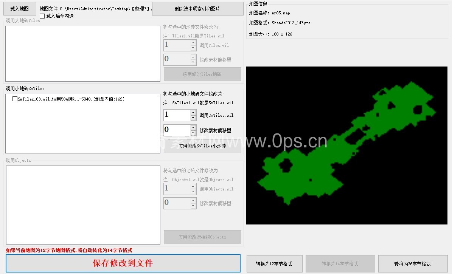Click 应用修改Tiles地砖 button
The width and height of the screenshot is (452, 274).
click(202, 74)
